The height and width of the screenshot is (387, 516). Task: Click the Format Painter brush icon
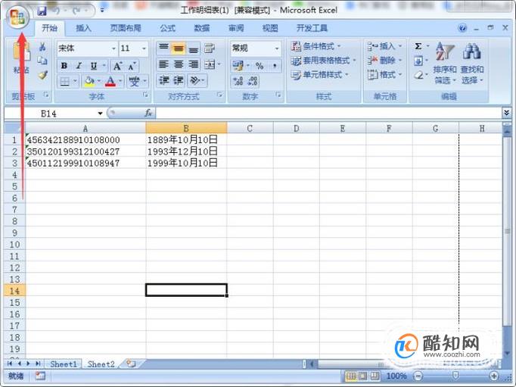coord(42,76)
